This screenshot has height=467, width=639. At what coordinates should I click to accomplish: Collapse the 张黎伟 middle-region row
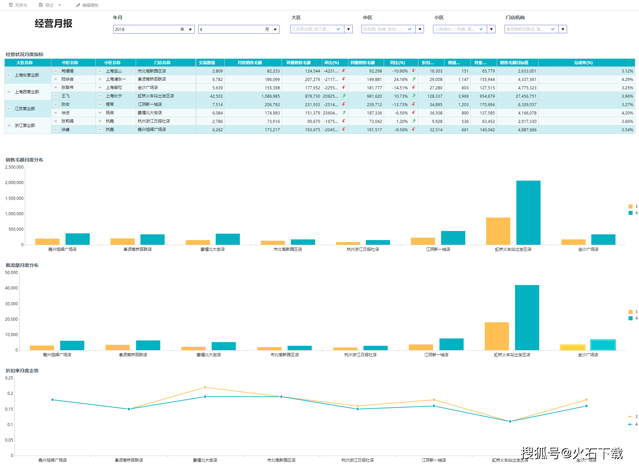point(56,88)
